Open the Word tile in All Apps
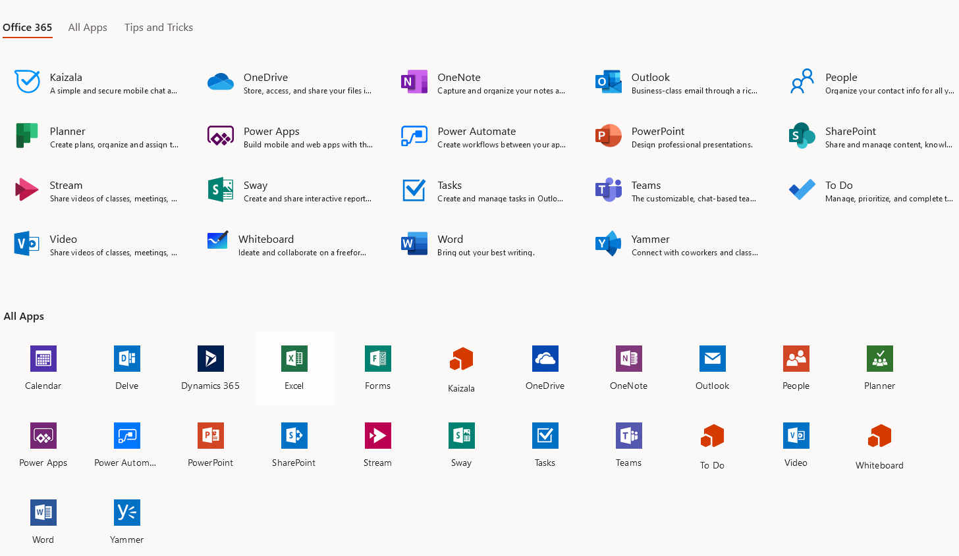This screenshot has width=959, height=556. (43, 522)
